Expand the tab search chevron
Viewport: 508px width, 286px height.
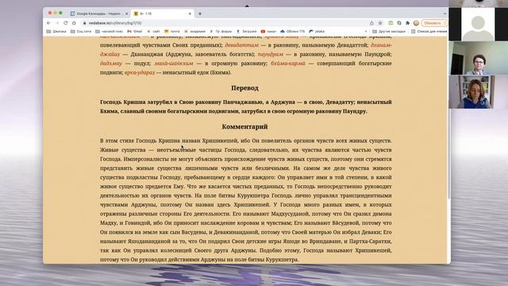[444, 14]
